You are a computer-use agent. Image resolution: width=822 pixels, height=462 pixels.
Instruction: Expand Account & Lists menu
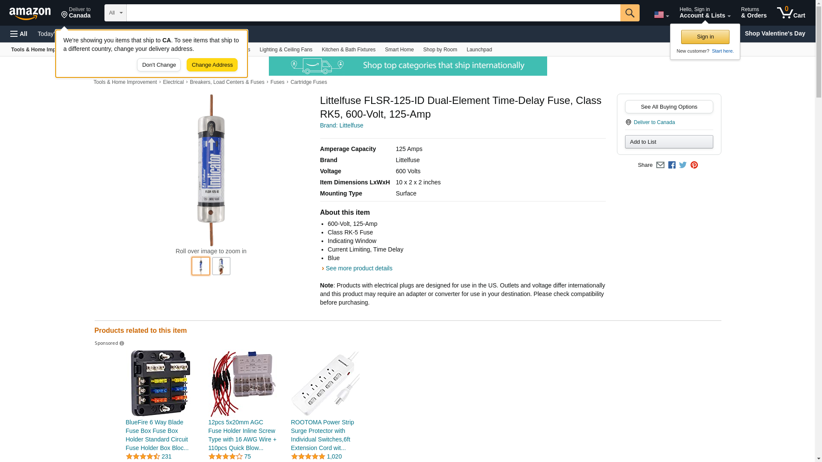click(705, 13)
